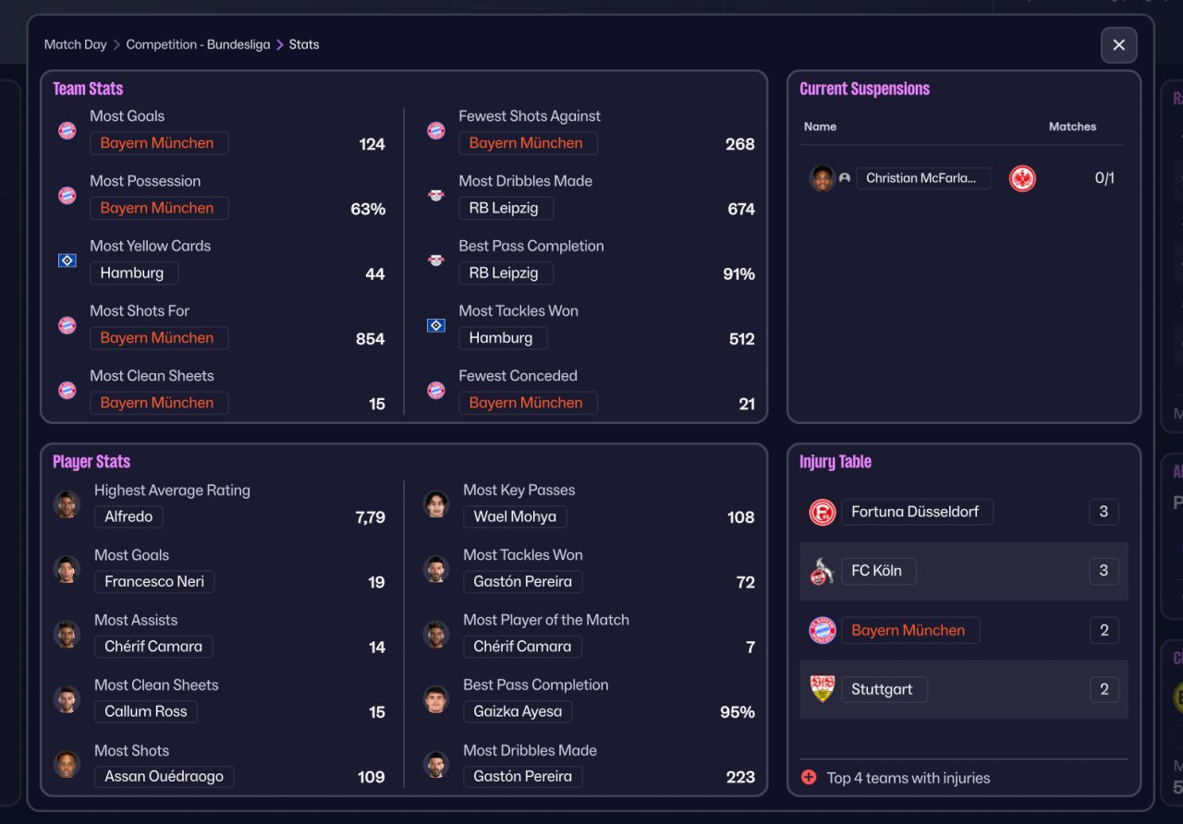Click the Eintracht Frankfurt crest in Current Suspensions
This screenshot has width=1183, height=824.
point(1022,178)
